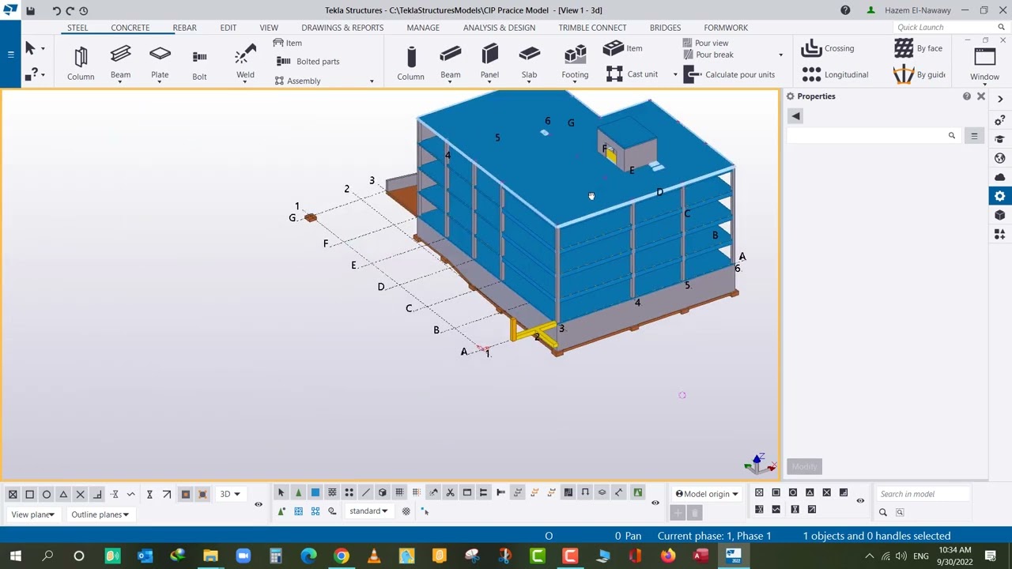The width and height of the screenshot is (1012, 569).
Task: Toggle perpendicular snap switch in snapping toolbar
Action: pyautogui.click(x=97, y=494)
